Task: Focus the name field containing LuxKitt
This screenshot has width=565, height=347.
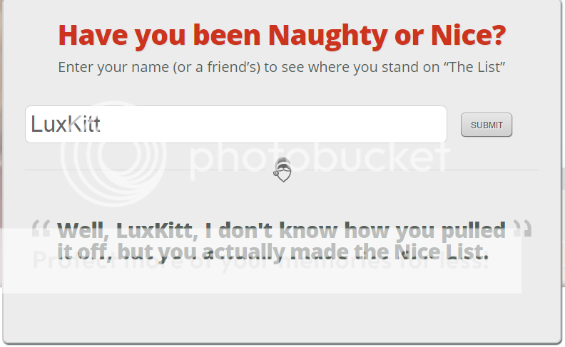Action: point(236,124)
